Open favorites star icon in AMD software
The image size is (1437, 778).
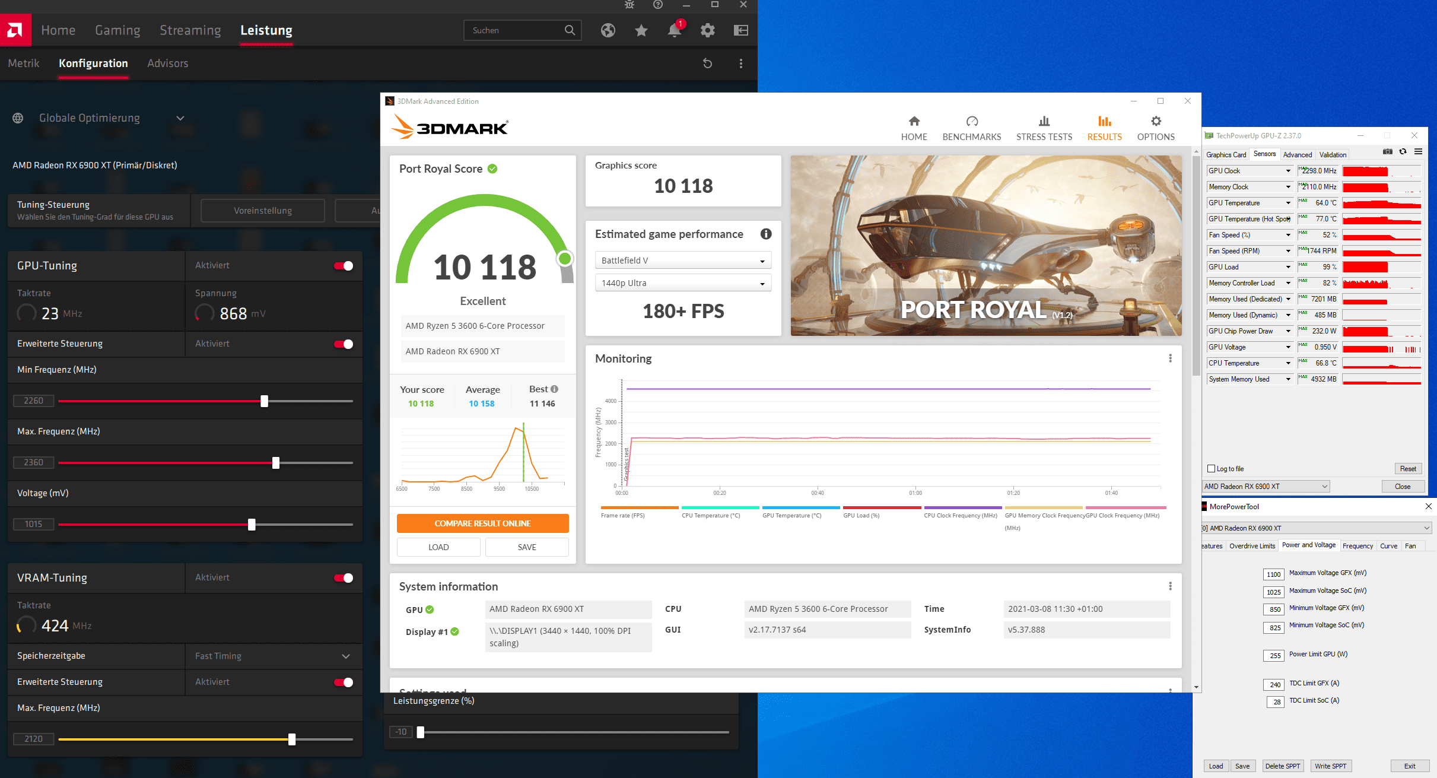(x=641, y=30)
